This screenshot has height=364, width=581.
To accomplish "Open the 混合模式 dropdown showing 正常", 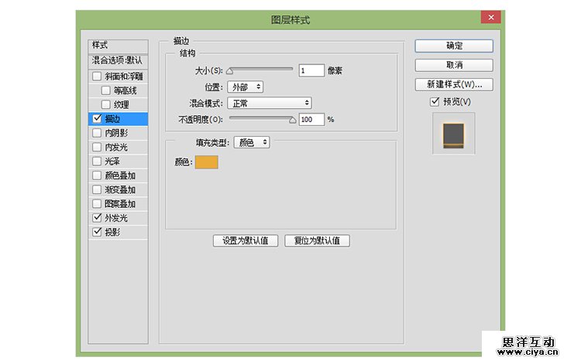I will (x=269, y=103).
